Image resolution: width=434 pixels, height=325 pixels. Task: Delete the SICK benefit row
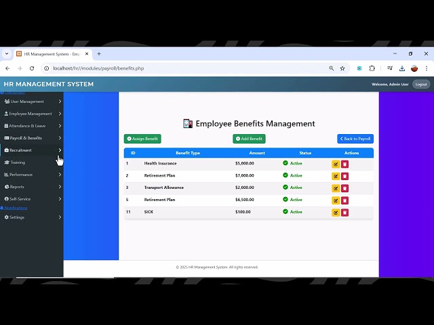point(344,213)
